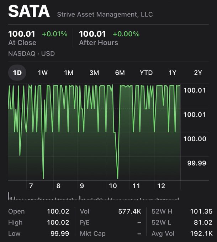Show the 6M chart range
Image resolution: width=217 pixels, height=242 pixels.
coord(120,73)
